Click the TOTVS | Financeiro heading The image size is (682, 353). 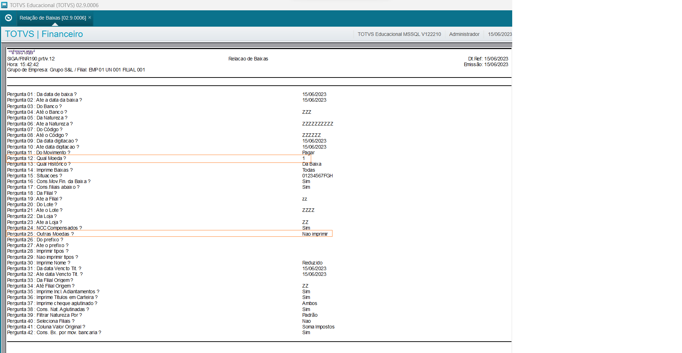(44, 34)
